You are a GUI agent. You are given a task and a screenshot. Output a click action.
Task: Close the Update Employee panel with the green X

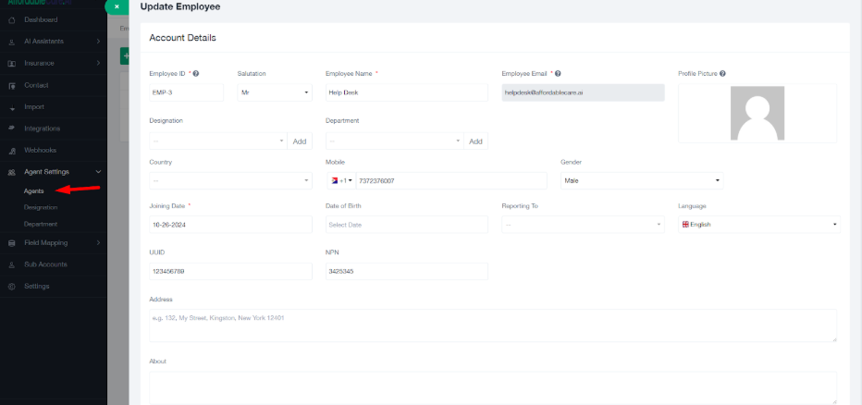point(117,6)
